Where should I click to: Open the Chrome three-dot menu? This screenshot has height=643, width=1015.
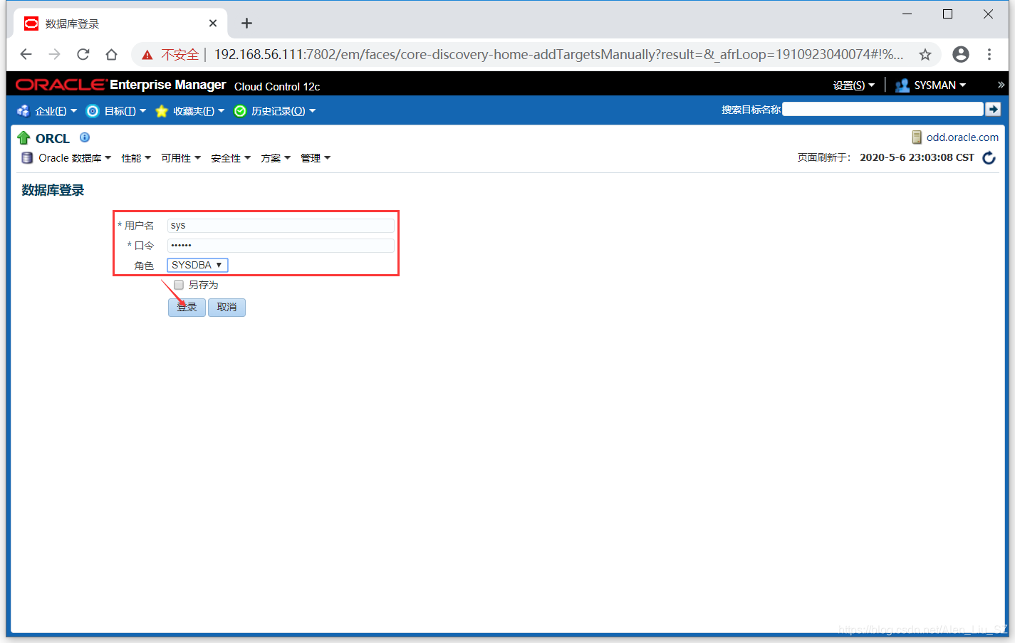click(989, 54)
